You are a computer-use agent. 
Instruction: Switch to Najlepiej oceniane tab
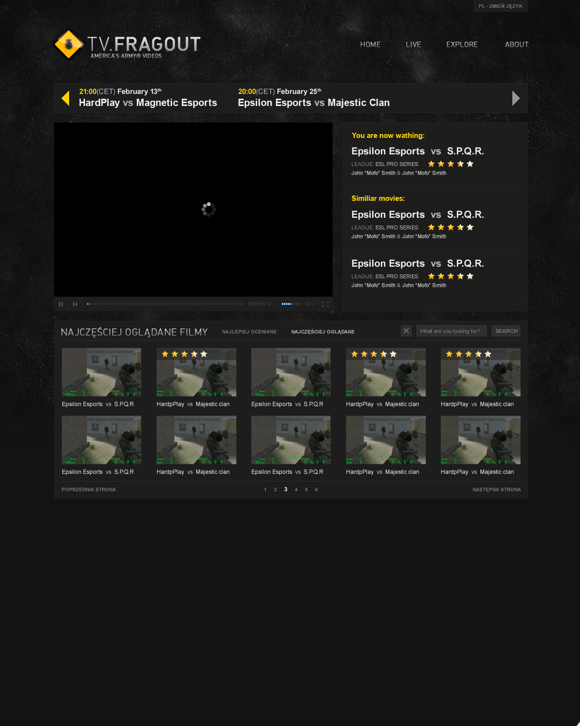coord(249,332)
